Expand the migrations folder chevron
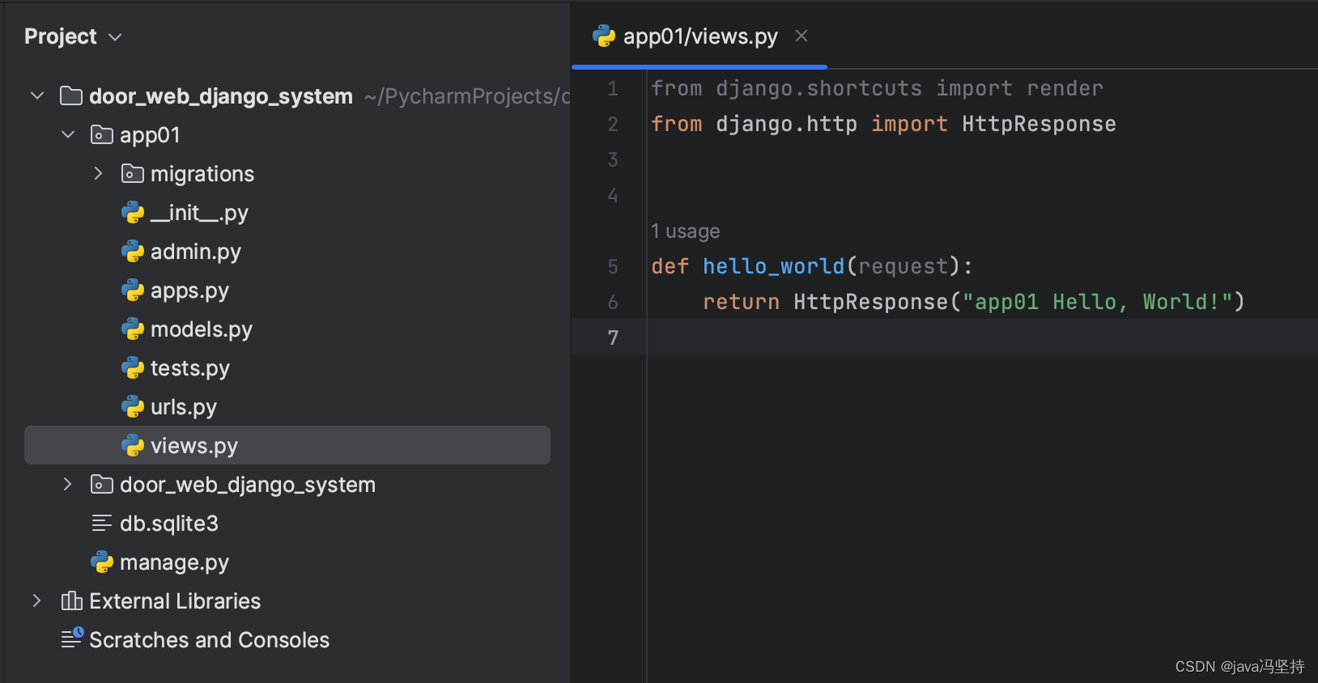 99,174
